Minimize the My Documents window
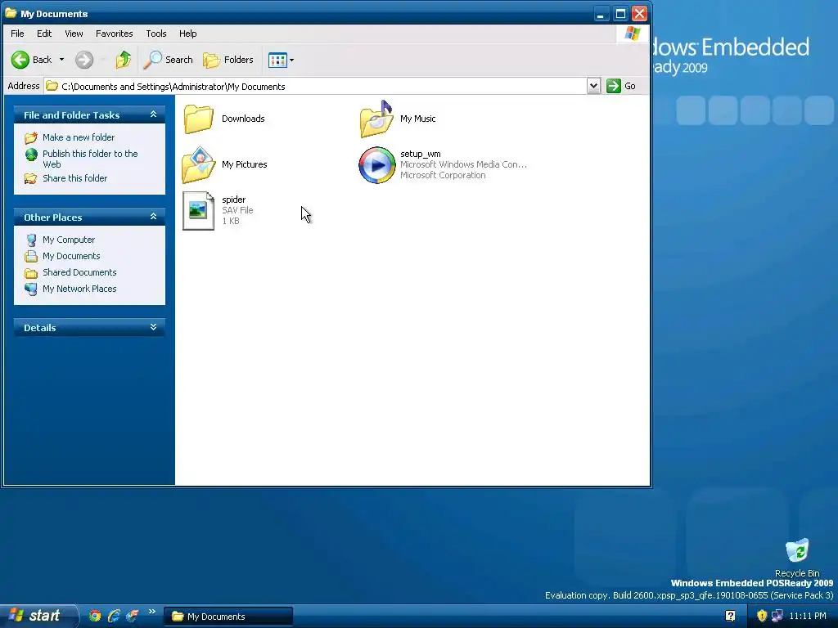This screenshot has height=628, width=838. [x=601, y=14]
